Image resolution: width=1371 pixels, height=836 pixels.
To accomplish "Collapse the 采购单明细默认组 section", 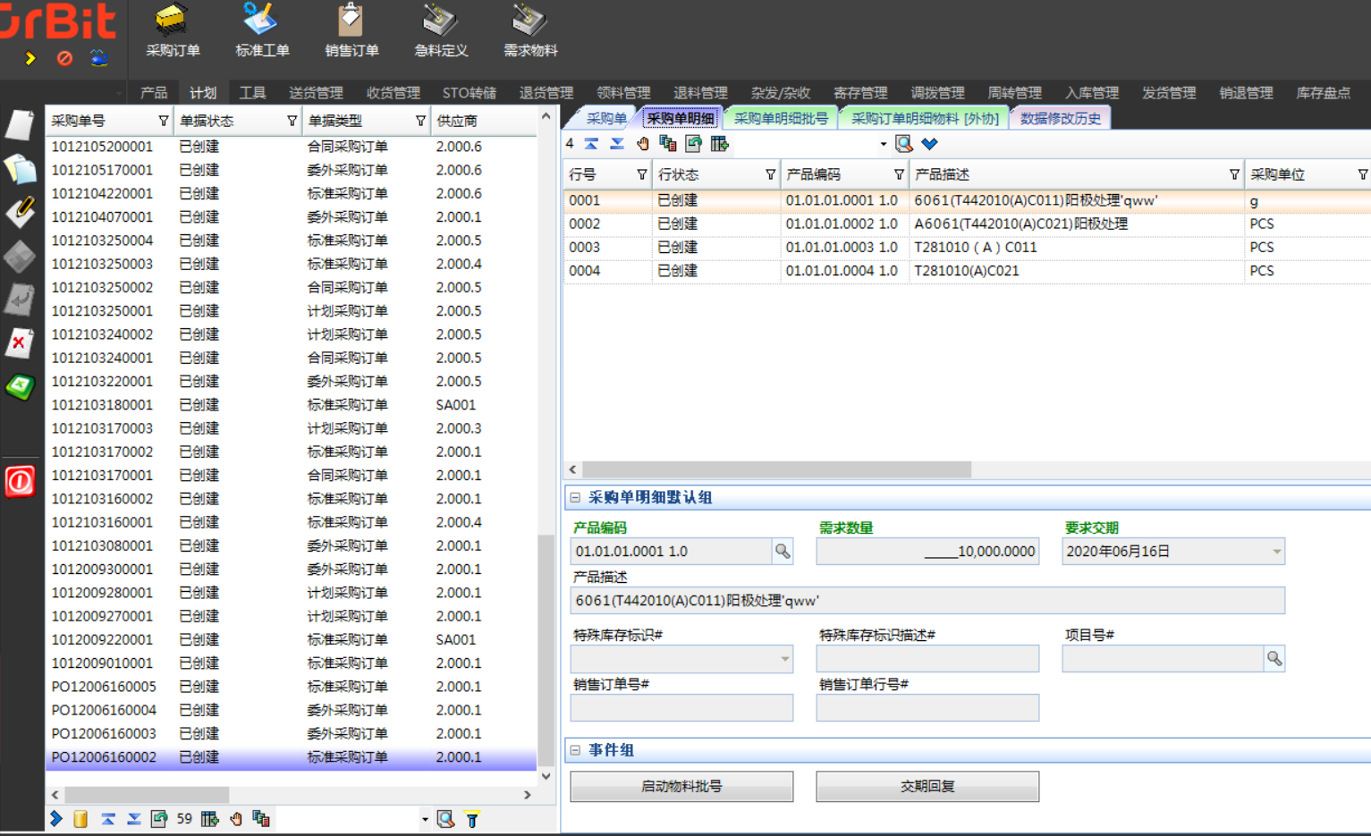I will (575, 498).
